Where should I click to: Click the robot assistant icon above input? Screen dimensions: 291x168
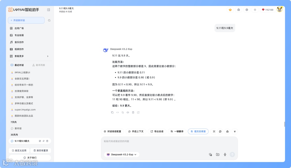pos(227,131)
